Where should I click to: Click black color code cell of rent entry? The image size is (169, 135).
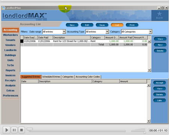click(22, 41)
